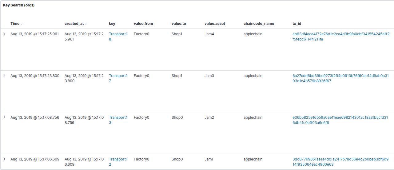Image resolution: width=394 pixels, height=170 pixels.
Task: Expand the row for 15:17:23.800
Action: [4, 75]
